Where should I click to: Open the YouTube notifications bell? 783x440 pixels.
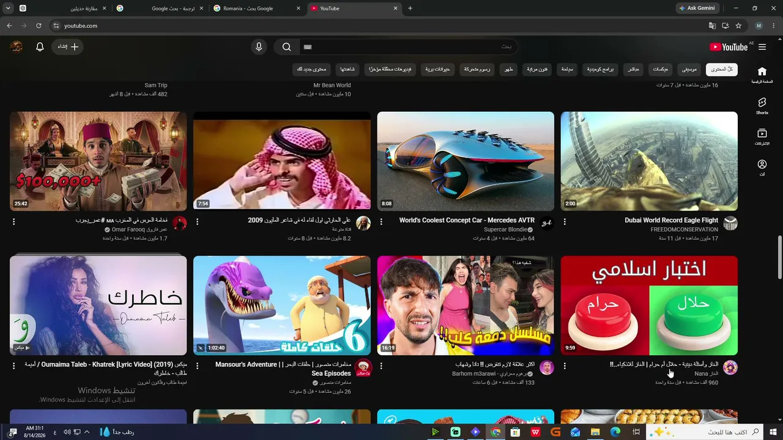point(40,47)
